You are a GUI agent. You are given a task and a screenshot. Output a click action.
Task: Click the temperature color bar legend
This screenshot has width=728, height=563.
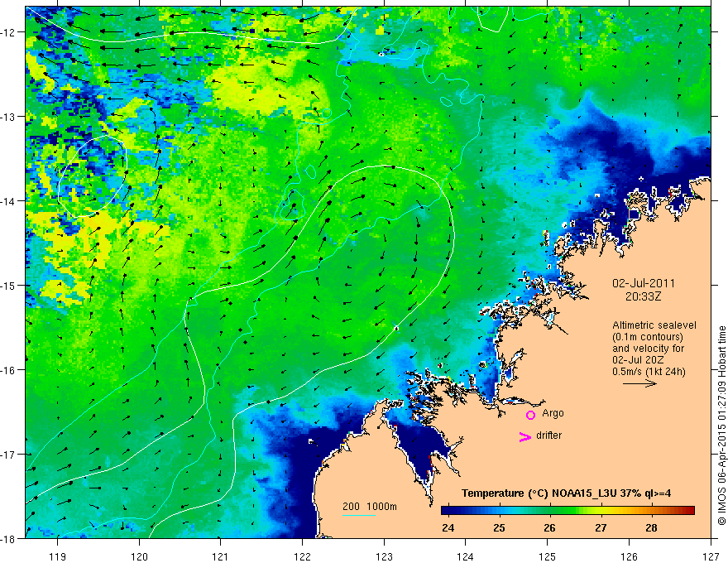[568, 510]
